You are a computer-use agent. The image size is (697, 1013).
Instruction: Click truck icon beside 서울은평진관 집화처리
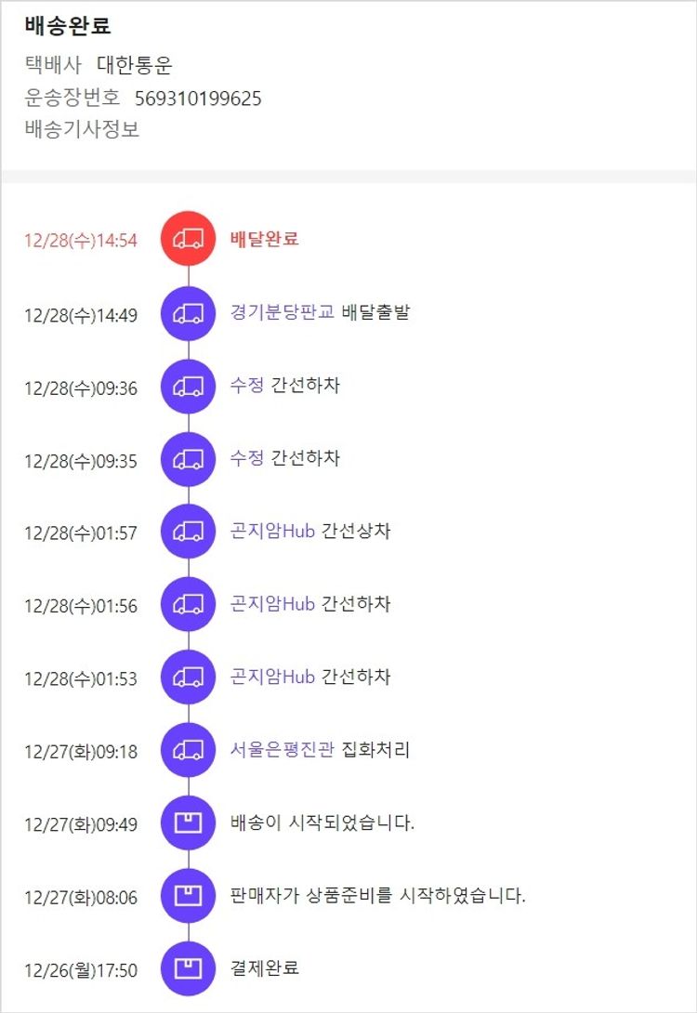pyautogui.click(x=189, y=750)
